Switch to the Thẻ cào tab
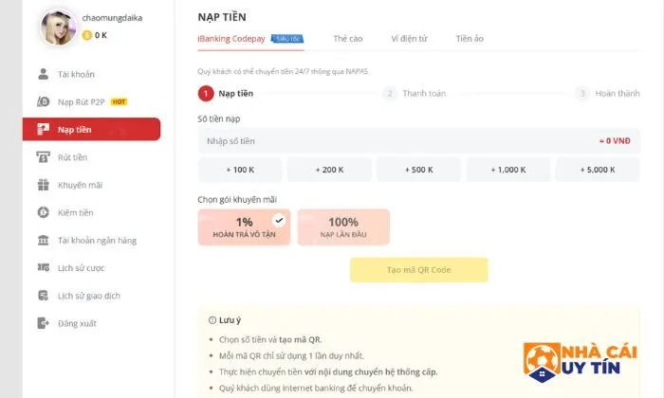 click(348, 39)
